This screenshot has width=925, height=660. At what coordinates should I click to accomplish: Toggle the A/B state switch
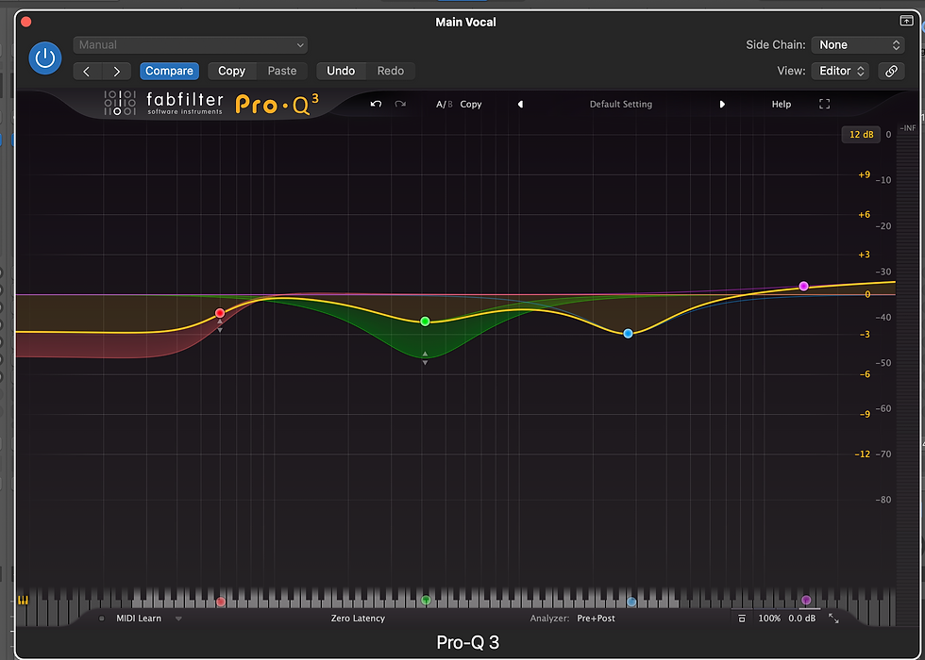[x=444, y=105]
